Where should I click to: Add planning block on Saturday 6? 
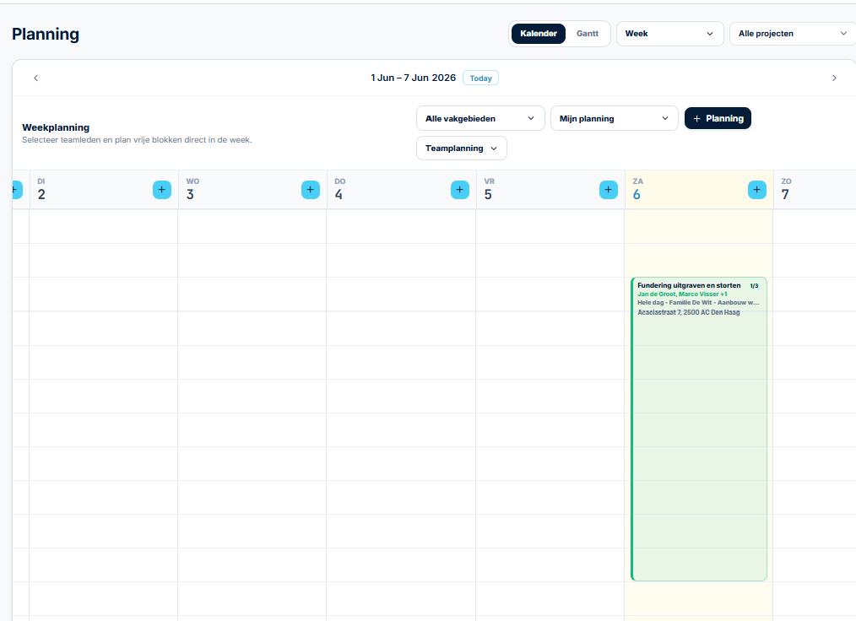click(x=756, y=190)
